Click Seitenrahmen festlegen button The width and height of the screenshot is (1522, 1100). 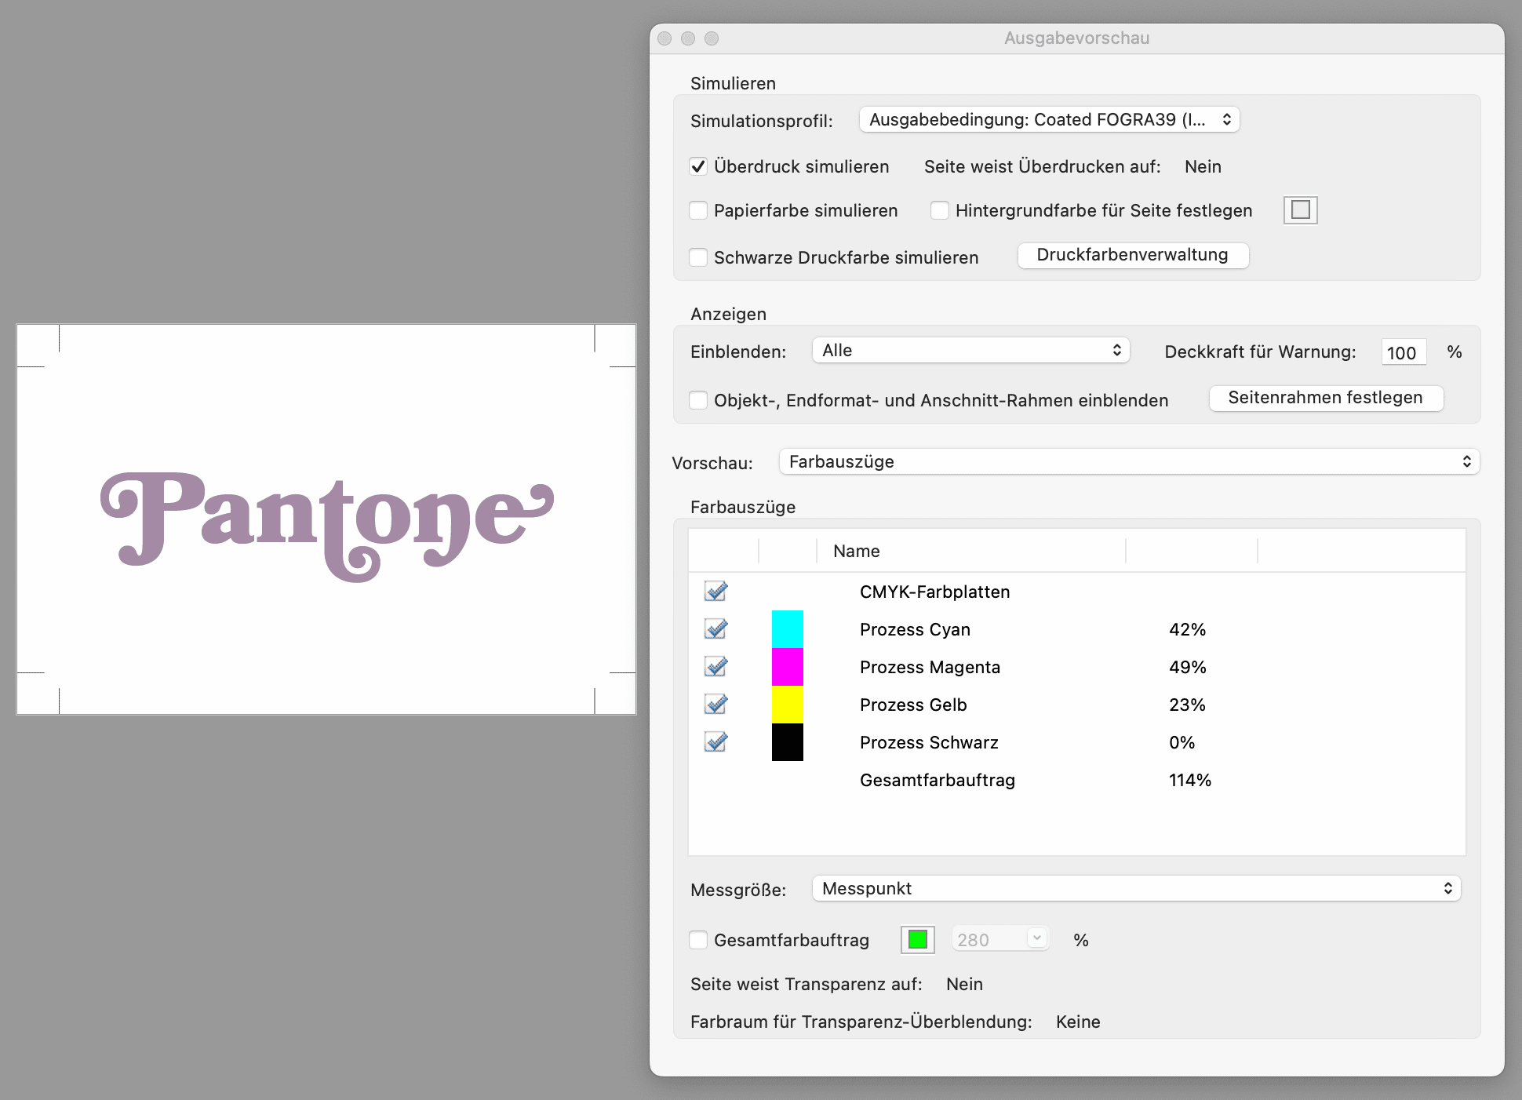click(1326, 398)
